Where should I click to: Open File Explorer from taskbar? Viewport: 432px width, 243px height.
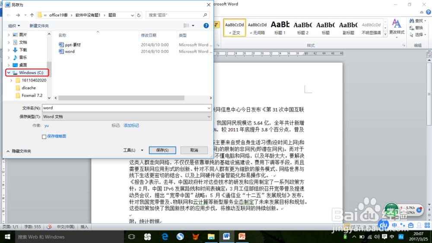pyautogui.click(x=211, y=237)
